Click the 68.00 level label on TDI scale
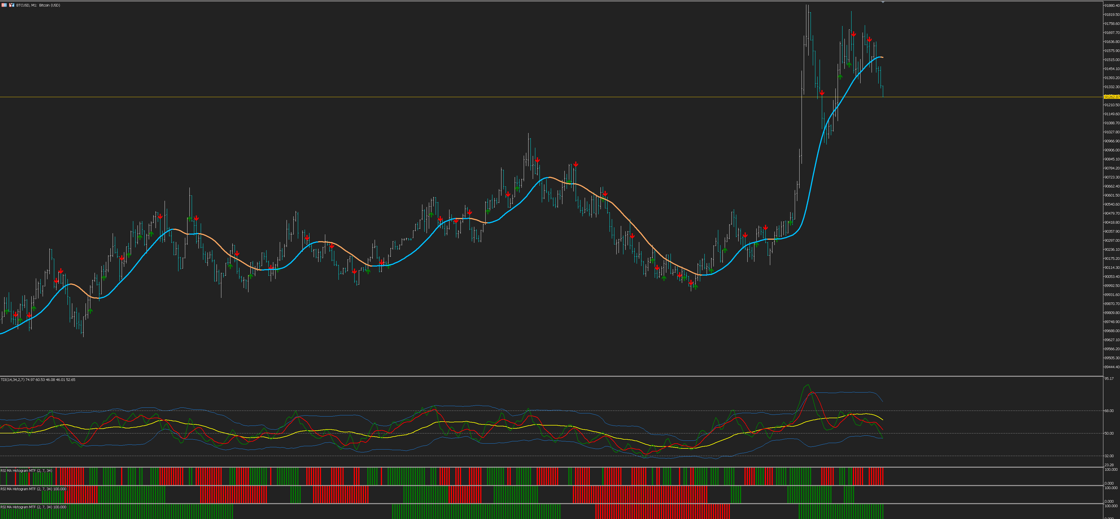 click(1109, 411)
